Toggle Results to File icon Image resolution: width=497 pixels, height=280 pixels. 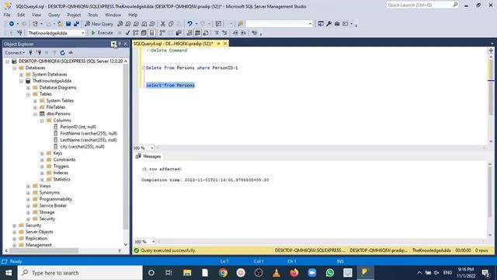tap(206, 33)
